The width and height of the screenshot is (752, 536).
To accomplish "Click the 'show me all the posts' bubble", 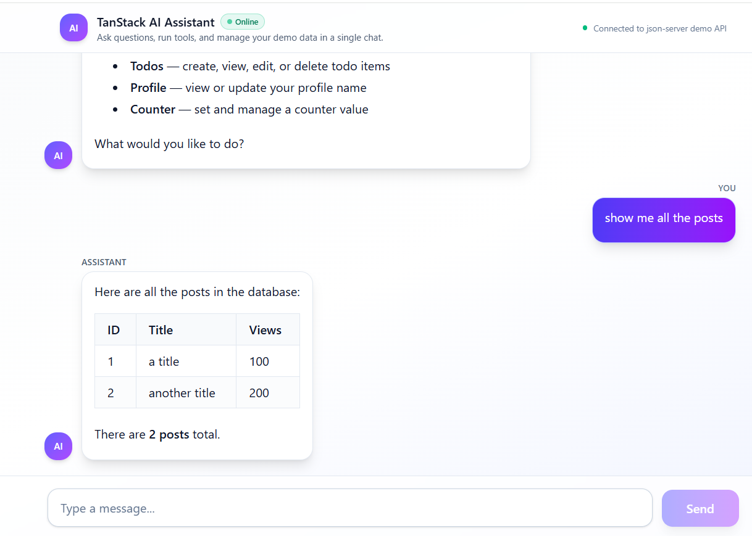I will point(664,218).
